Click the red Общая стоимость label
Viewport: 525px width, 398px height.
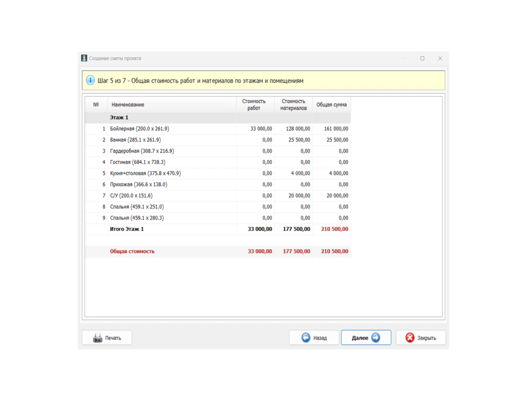pos(132,251)
